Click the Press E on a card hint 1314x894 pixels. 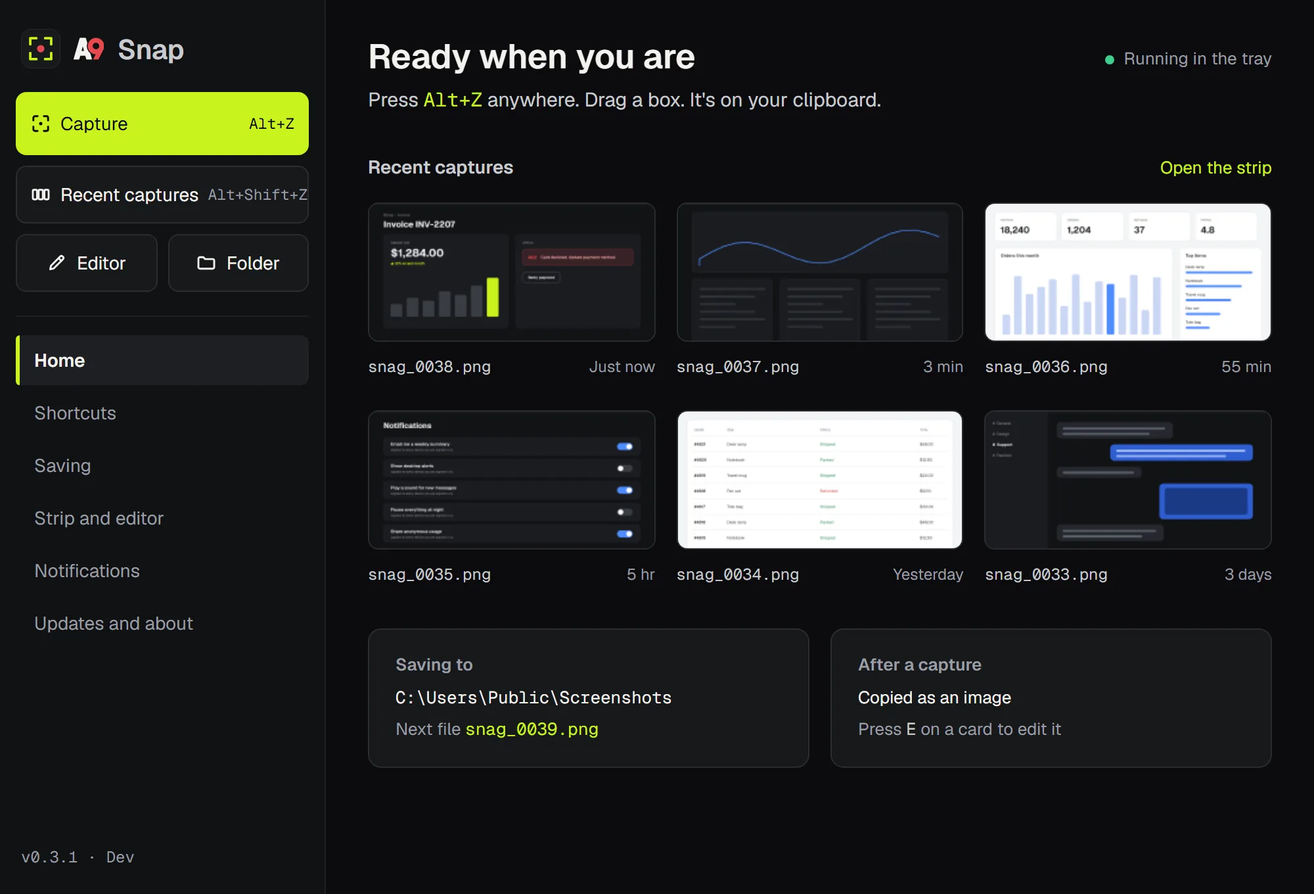tap(959, 729)
